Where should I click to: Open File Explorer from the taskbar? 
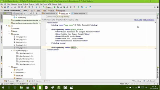point(21,87)
